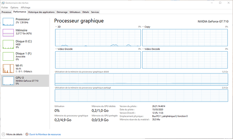Screen dimensions: 233x139
Task: Switch to the Démarrage tab
Action: pos(62,12)
